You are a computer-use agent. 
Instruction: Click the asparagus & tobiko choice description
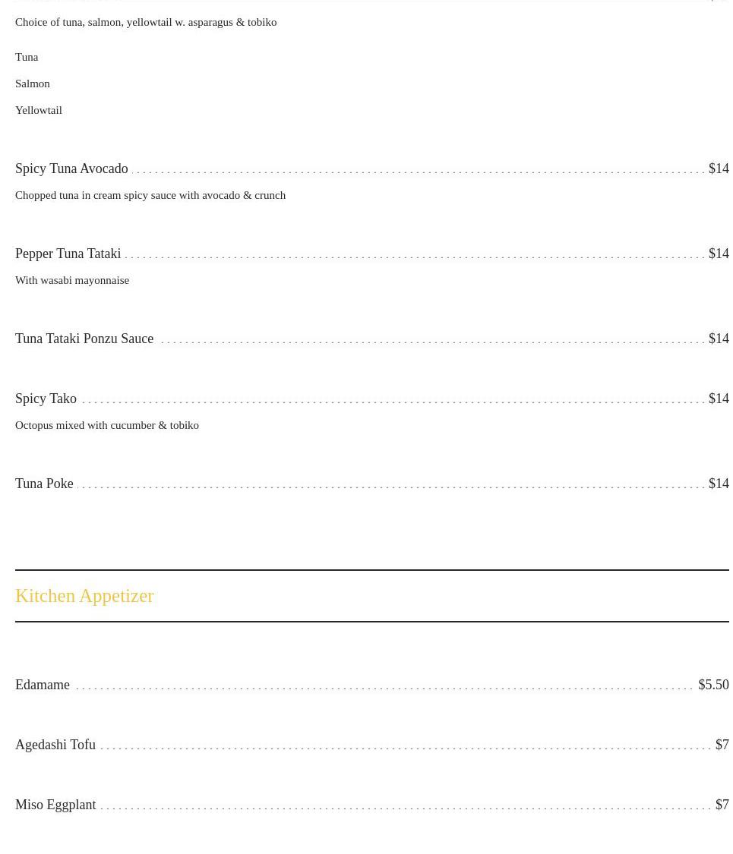point(146,22)
